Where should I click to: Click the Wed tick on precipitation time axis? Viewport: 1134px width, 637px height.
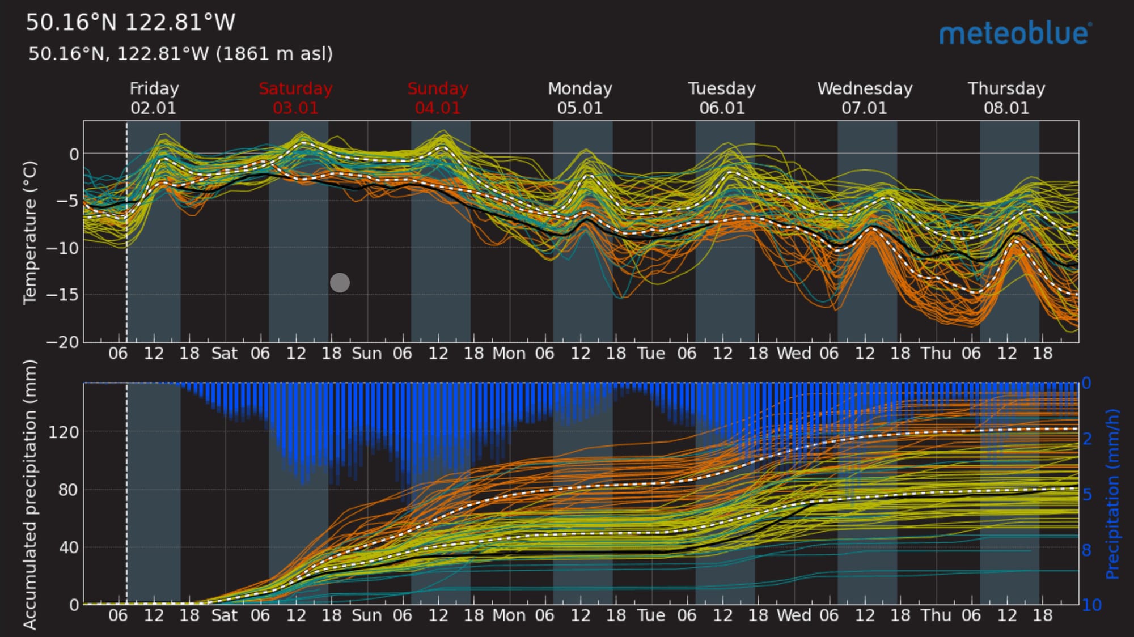[793, 615]
